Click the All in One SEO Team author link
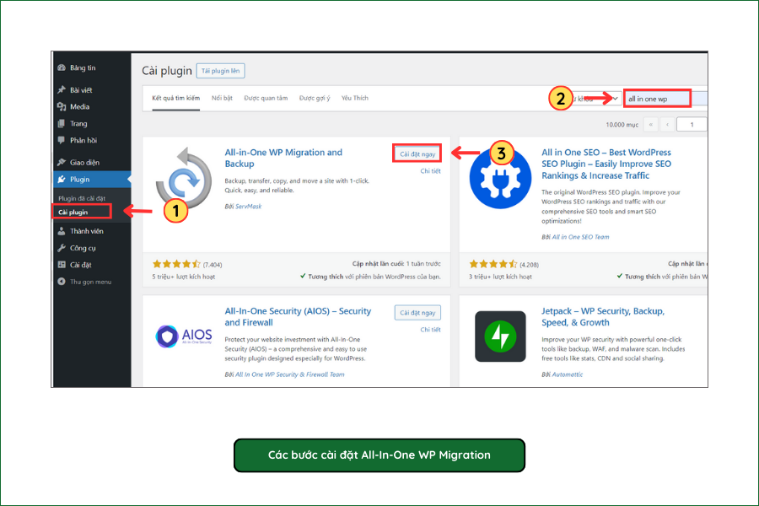759x506 pixels. click(580, 237)
